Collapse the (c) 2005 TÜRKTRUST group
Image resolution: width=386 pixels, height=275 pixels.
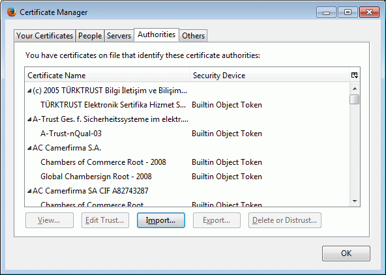pos(29,91)
